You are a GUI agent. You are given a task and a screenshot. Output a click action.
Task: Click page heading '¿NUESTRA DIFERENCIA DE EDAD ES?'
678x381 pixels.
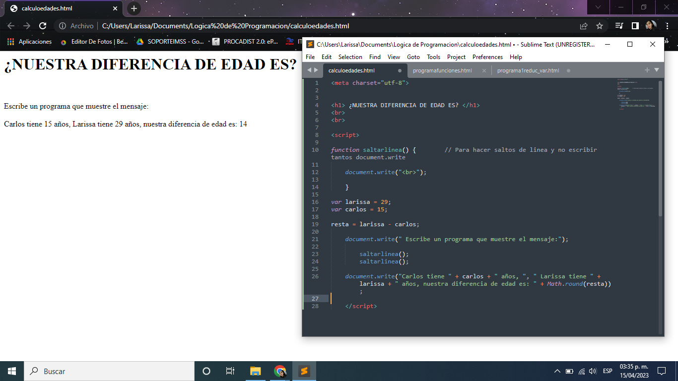[x=150, y=64]
